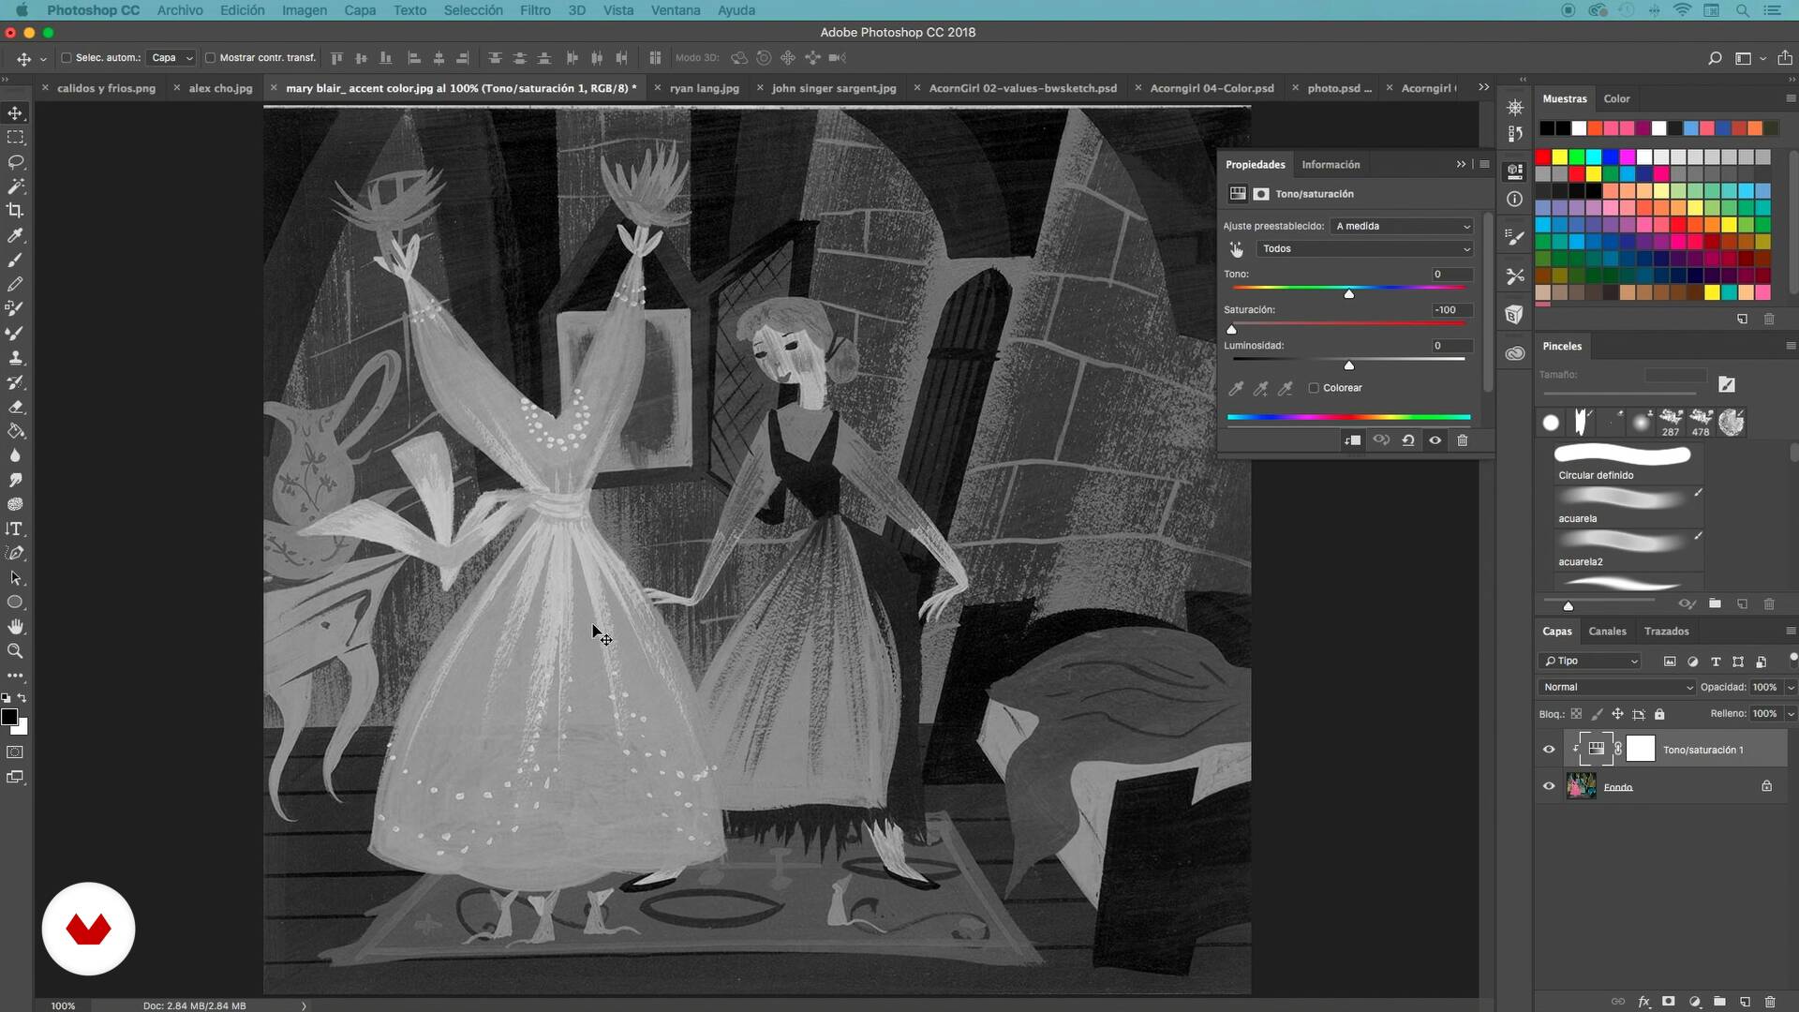Image resolution: width=1799 pixels, height=1012 pixels.
Task: Open the Imagen menu
Action: [x=305, y=10]
